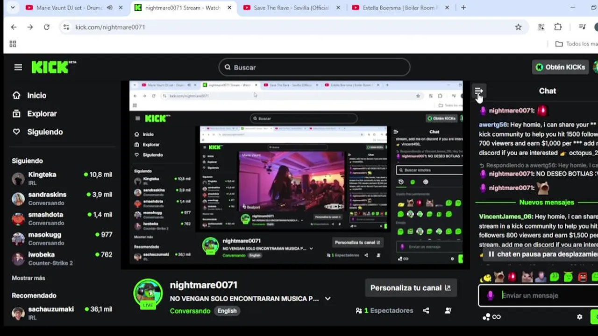The height and width of the screenshot is (336, 598).
Task: Open the Chrome apps grid shortcut
Action: (13, 44)
